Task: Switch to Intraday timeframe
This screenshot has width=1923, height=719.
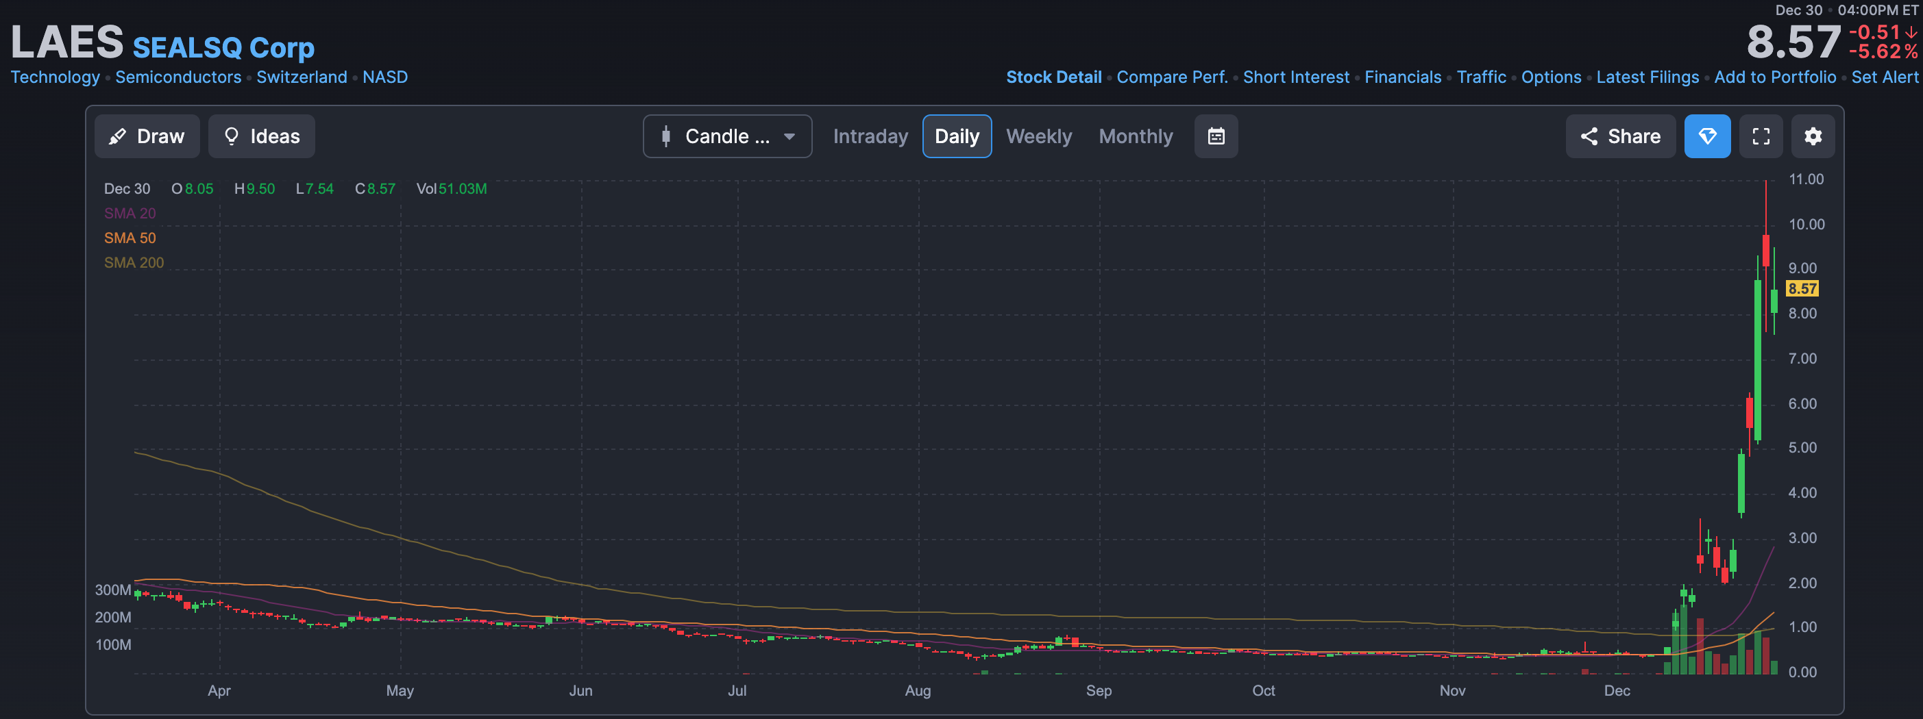Action: 870,136
